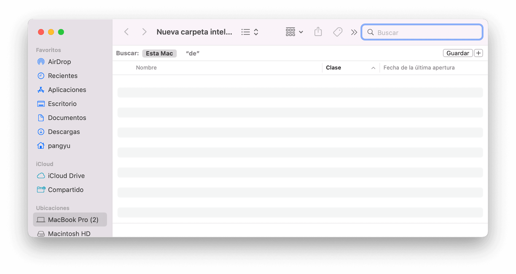Click the Macintosh HD drive icon

pos(41,234)
